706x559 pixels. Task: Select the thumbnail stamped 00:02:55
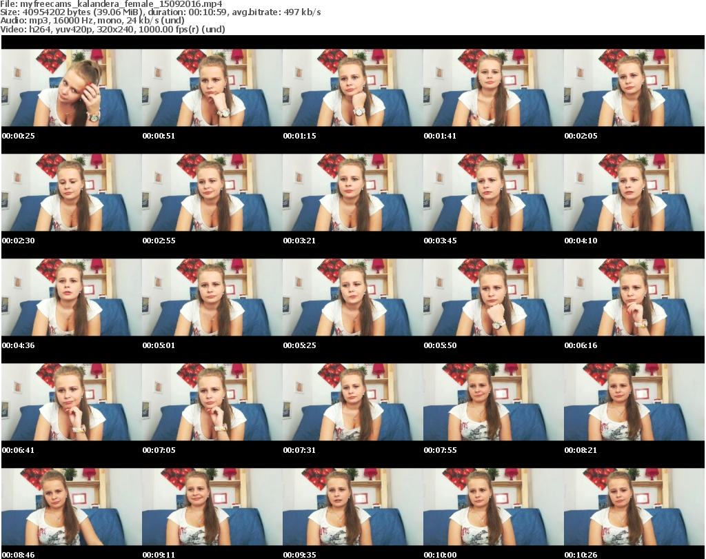pos(212,192)
